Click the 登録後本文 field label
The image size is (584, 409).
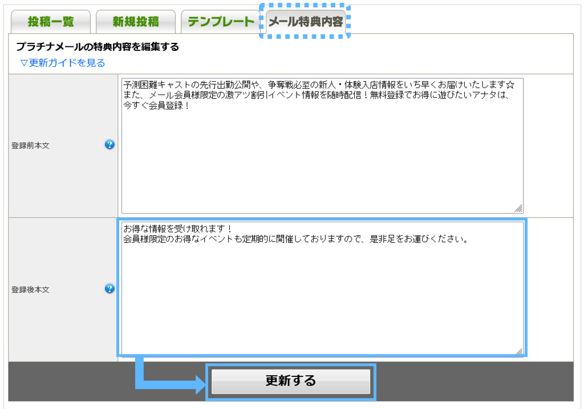coord(30,290)
